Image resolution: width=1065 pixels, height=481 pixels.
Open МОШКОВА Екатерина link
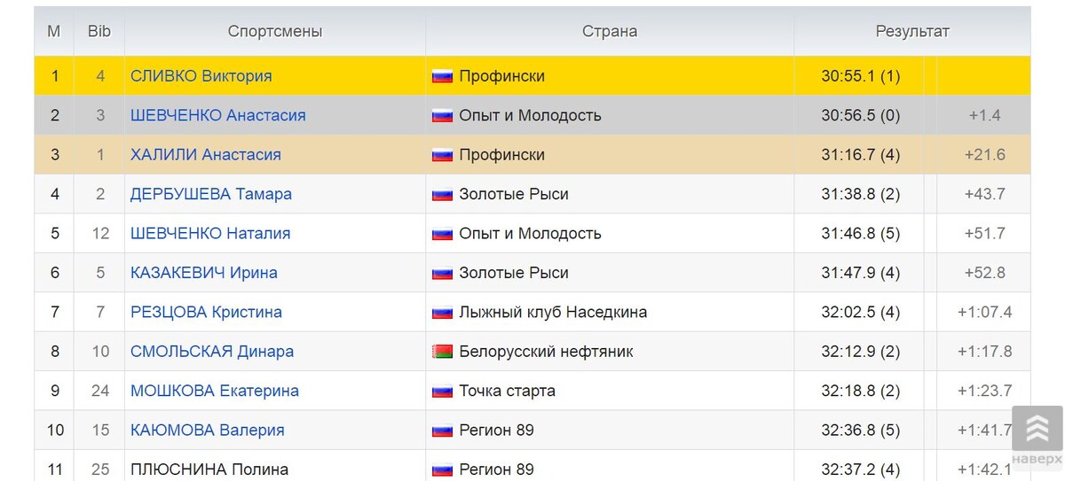tap(215, 391)
